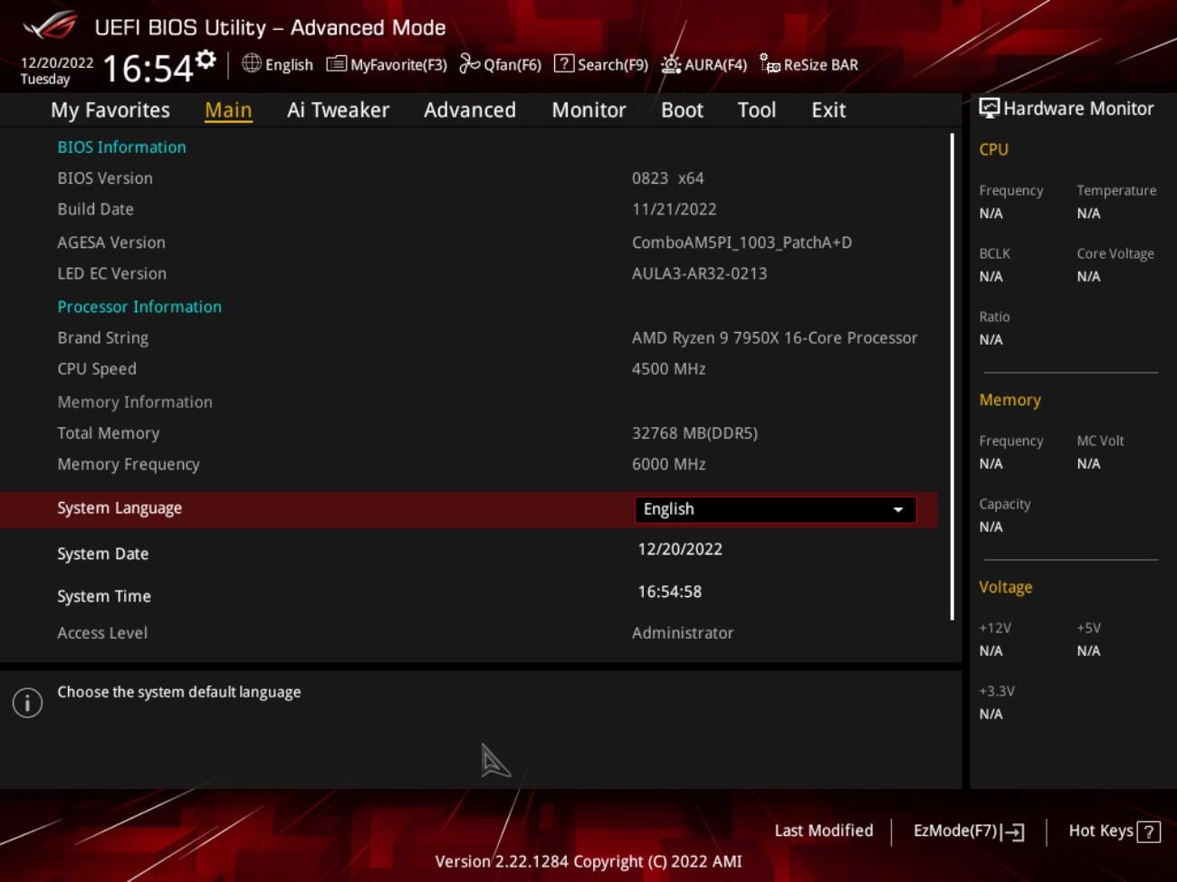Click the Search question mark icon

click(564, 63)
